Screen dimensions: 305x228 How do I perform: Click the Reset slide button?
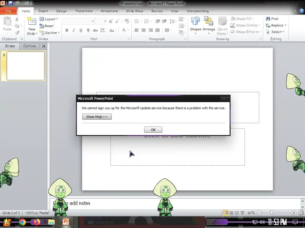tap(46, 26)
